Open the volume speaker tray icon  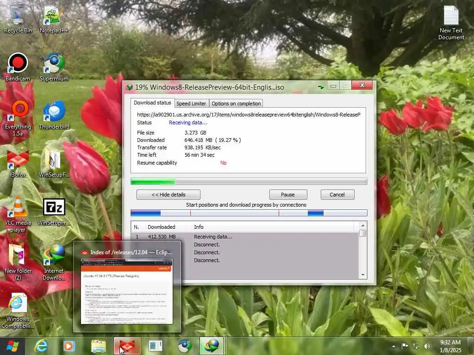pos(427,346)
